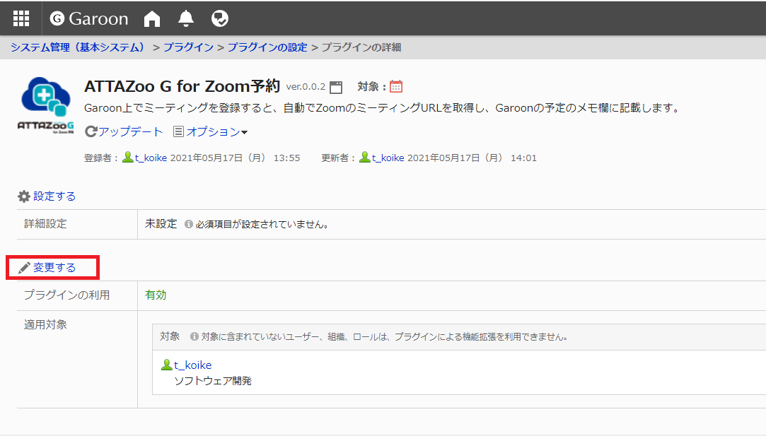Open システム管理（基本システム） breadcrumb
The width and height of the screenshot is (766, 436).
pyautogui.click(x=78, y=47)
